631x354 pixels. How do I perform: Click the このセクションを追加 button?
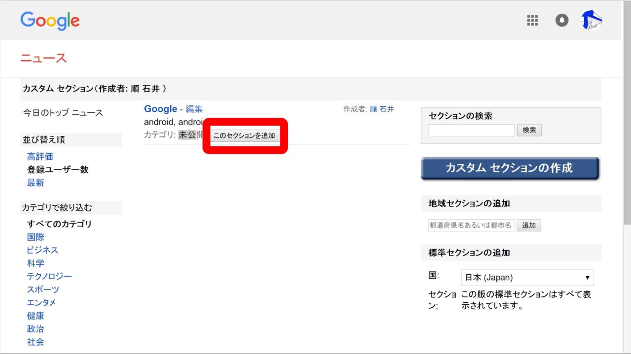coord(245,135)
